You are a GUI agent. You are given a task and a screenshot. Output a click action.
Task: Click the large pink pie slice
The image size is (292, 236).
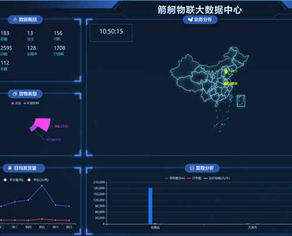(x=43, y=125)
